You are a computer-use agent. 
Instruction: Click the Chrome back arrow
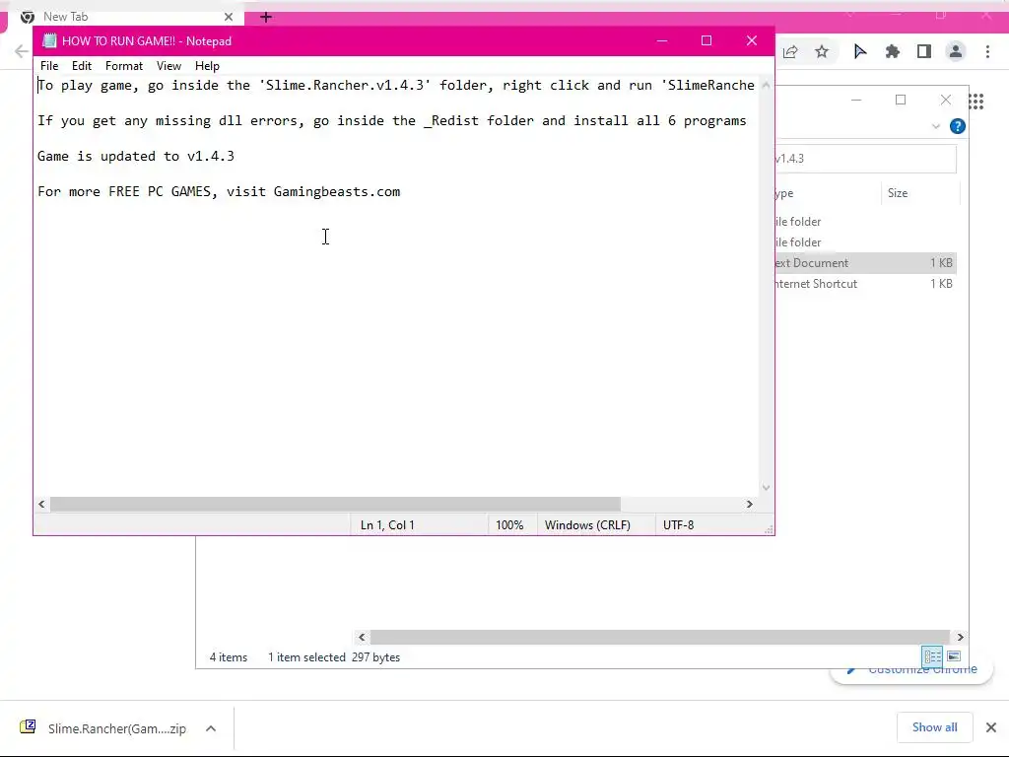coord(22,51)
